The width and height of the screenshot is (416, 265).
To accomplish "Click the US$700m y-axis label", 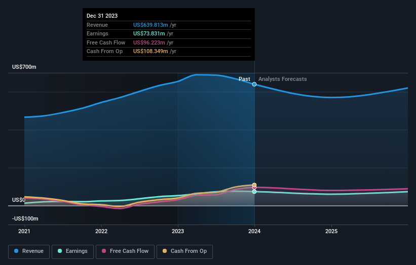I will tap(24, 67).
